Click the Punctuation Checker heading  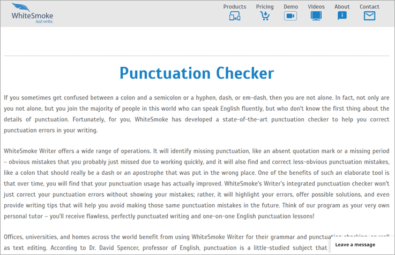click(197, 73)
